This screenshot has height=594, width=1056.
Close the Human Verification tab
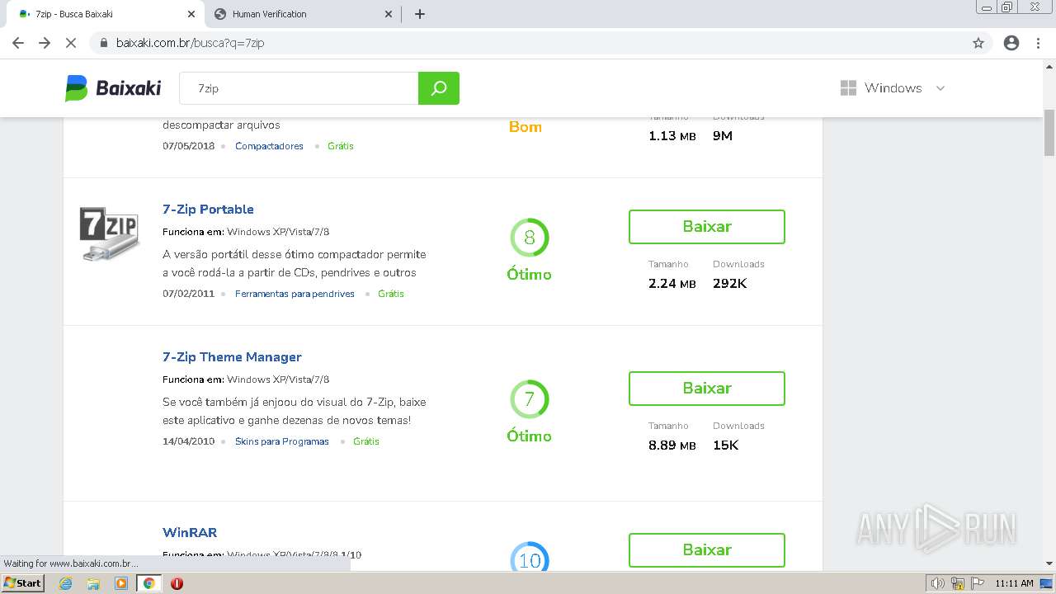click(389, 14)
